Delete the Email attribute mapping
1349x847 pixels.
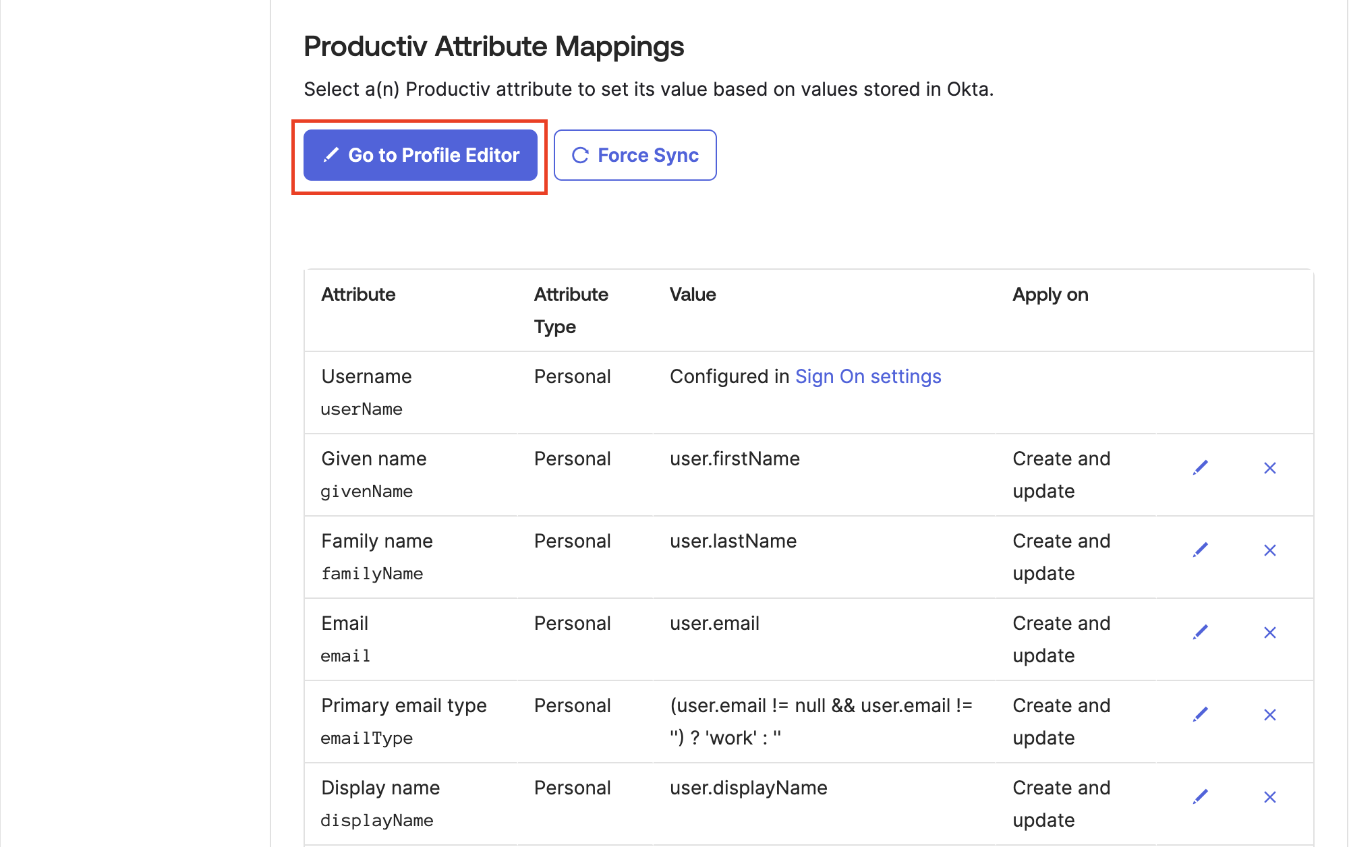click(1269, 633)
